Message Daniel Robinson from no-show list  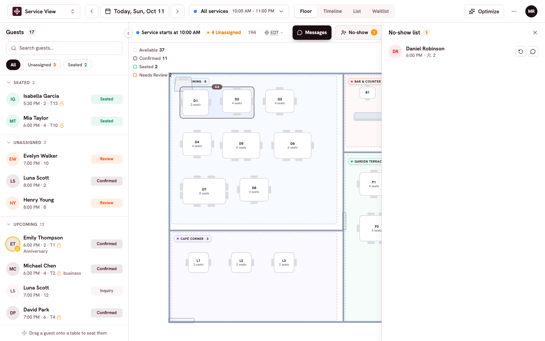[x=533, y=52]
